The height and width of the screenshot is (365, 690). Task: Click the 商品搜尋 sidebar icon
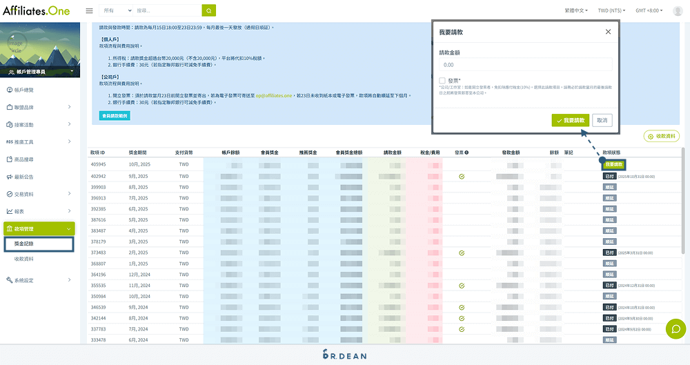(x=9, y=159)
